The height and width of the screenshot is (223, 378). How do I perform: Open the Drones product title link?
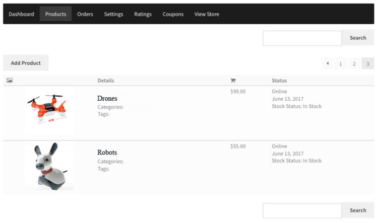click(107, 98)
